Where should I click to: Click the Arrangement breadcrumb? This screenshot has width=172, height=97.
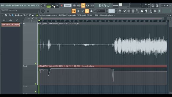coord(52,15)
